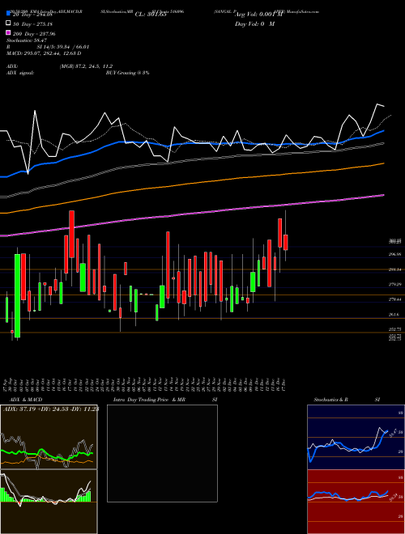
Task: Click the ADX 37.19 +DY -DY header text
Action: pos(51,409)
